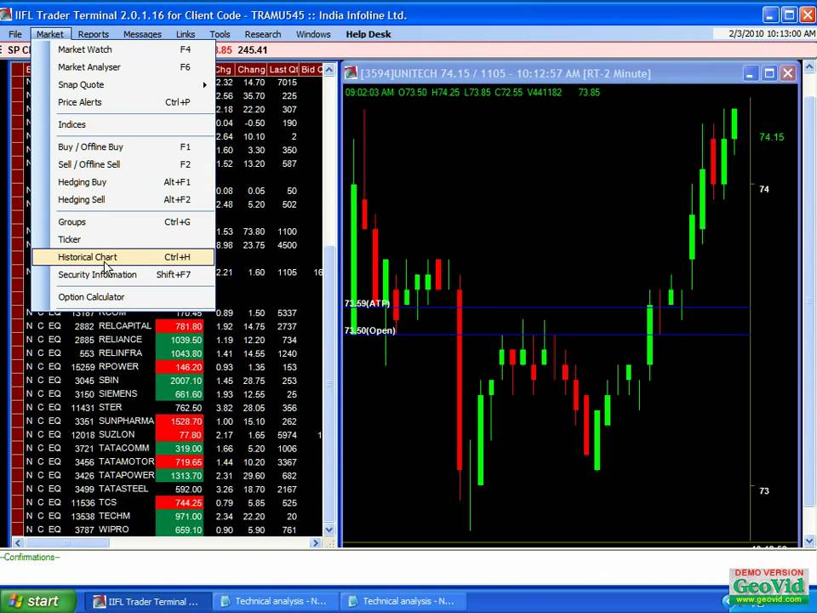Click the Chang column header
Screen dimensions: 817x613
[251, 69]
